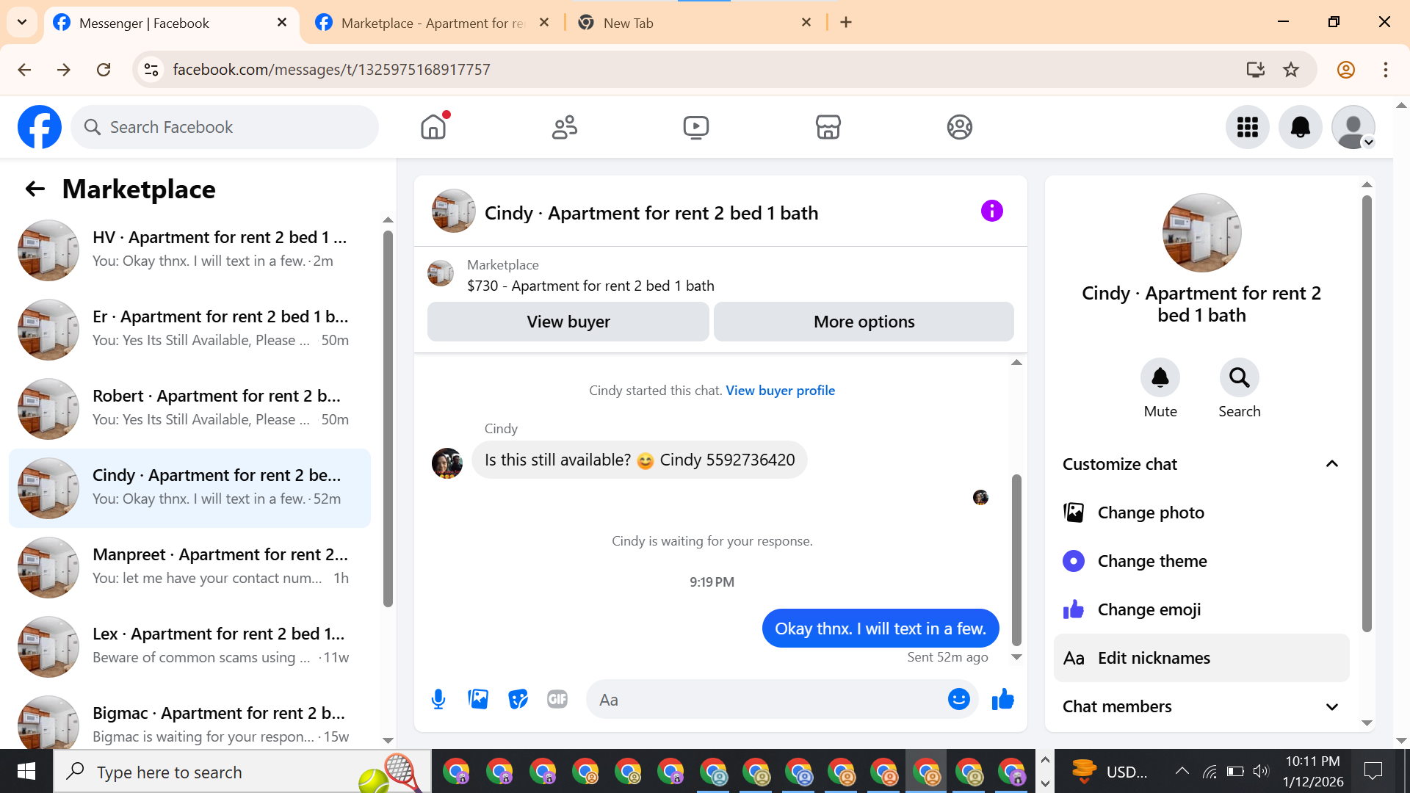
Task: Expand the Chat members section
Action: pyautogui.click(x=1331, y=706)
